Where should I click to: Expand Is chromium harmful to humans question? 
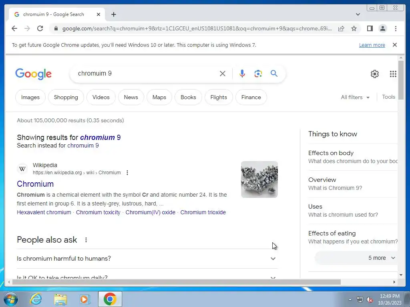click(x=147, y=259)
